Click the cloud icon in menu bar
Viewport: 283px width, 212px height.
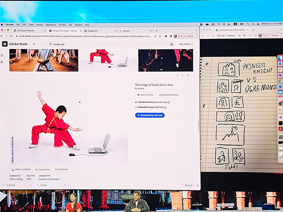tap(207, 24)
